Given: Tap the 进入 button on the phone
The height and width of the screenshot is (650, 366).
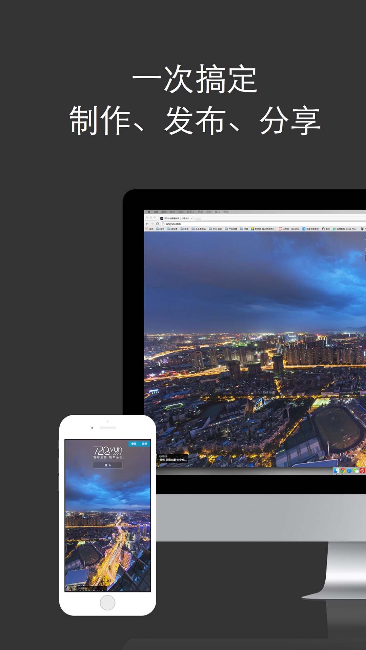Looking at the screenshot, I should [108, 465].
